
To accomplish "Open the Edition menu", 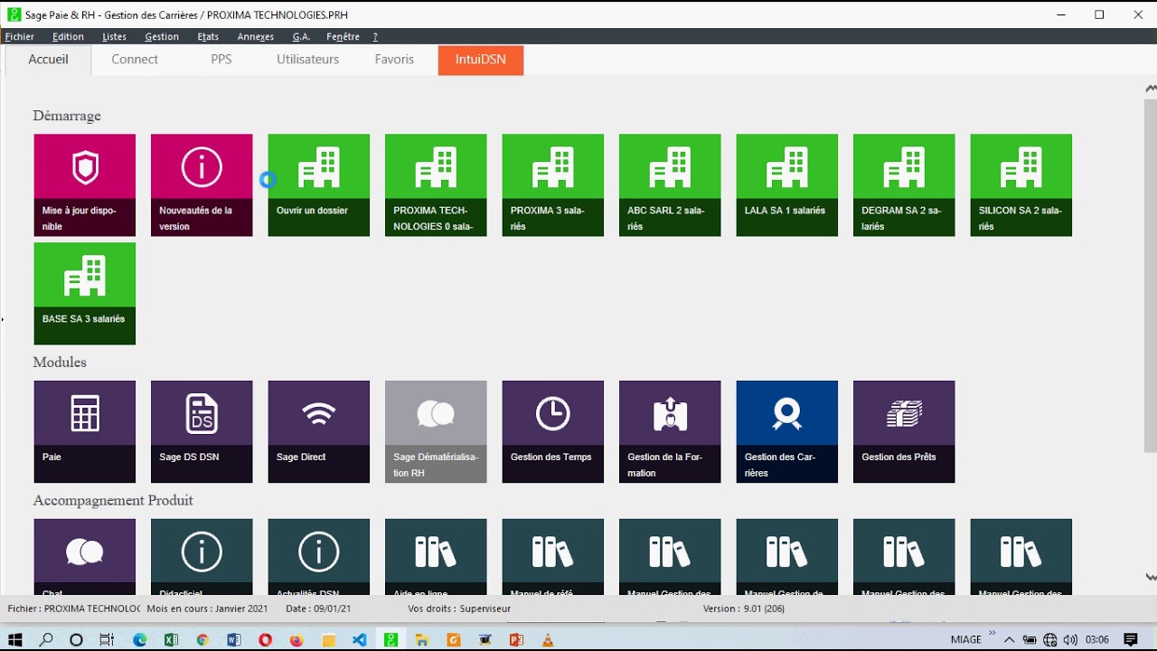I will coord(68,37).
